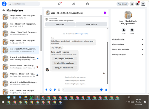Send quick response 'Yes, are you interested?'
Screen dimensions: 149x109
click(64, 58)
